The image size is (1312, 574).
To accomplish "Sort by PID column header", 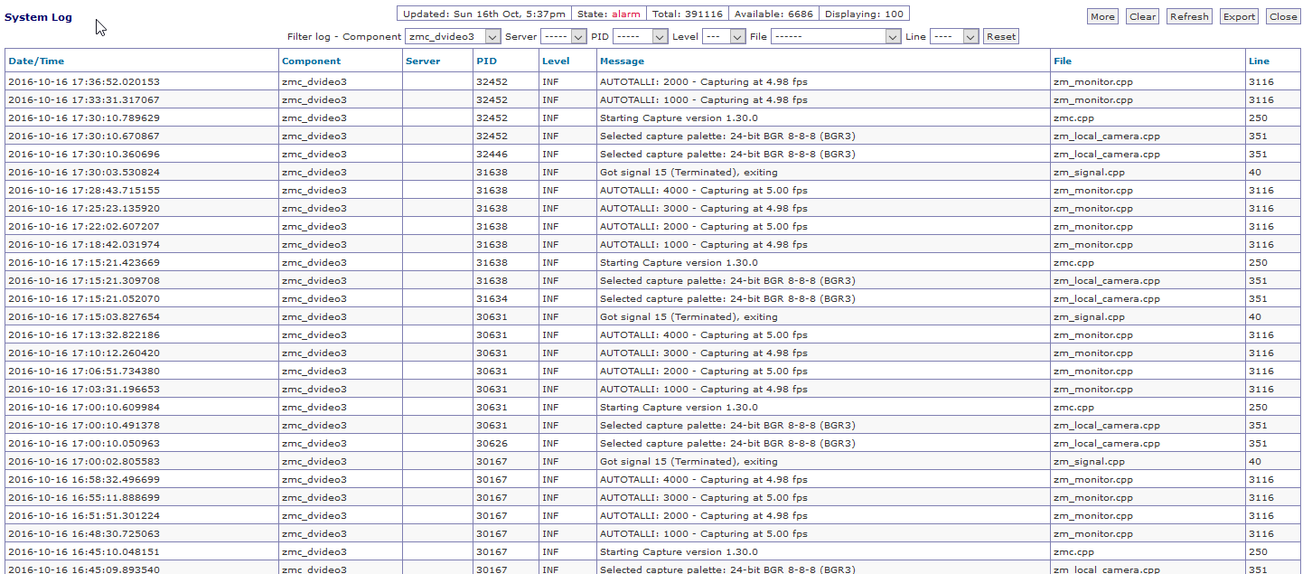I will pos(486,61).
